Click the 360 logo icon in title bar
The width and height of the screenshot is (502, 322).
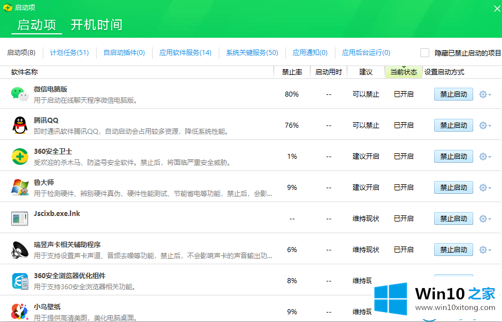[x=8, y=7]
